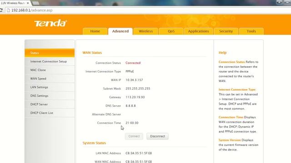Click the browser reload icon
The width and height of the screenshot is (291, 163).
pos(1,10)
